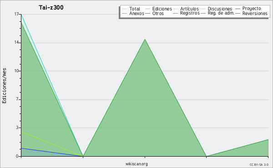Select the Ediciones legend entry
This screenshot has width=273, height=168.
click(158, 9)
